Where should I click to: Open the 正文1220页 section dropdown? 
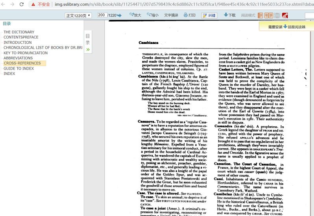78,15
